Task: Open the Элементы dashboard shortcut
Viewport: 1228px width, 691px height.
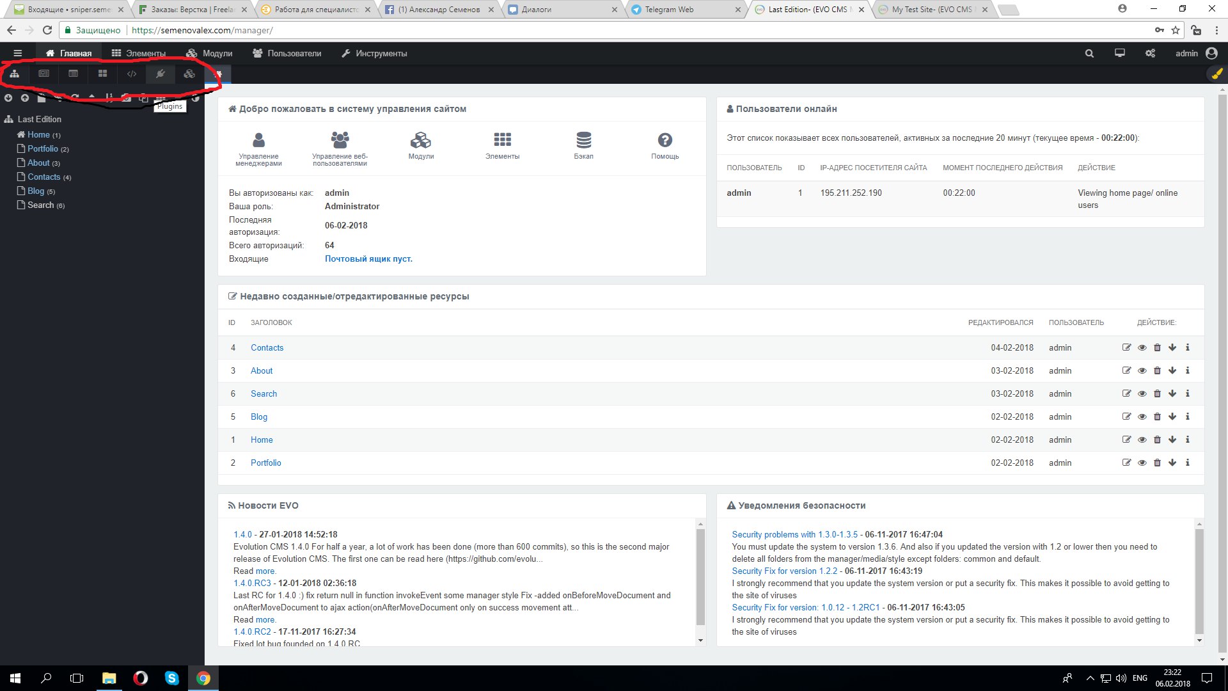Action: (502, 146)
